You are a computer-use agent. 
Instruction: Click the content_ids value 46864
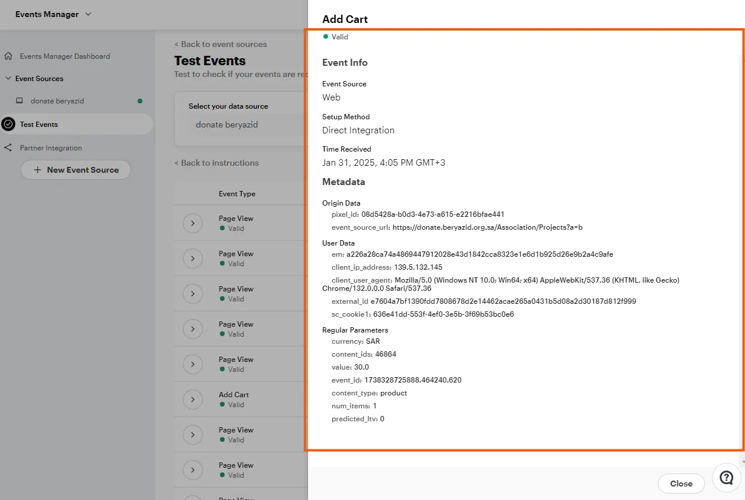click(x=386, y=354)
